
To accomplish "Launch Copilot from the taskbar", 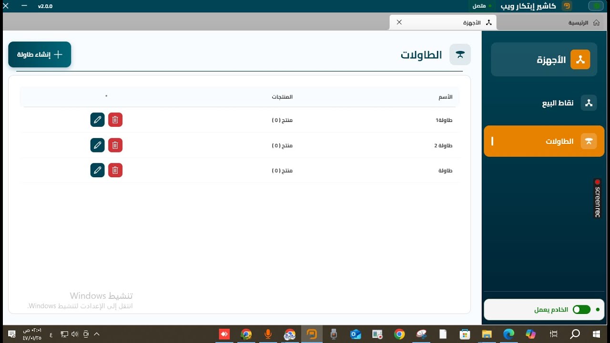I will coord(531,334).
